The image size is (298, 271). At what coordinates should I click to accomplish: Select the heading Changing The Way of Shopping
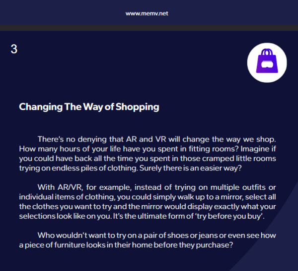(x=89, y=107)
